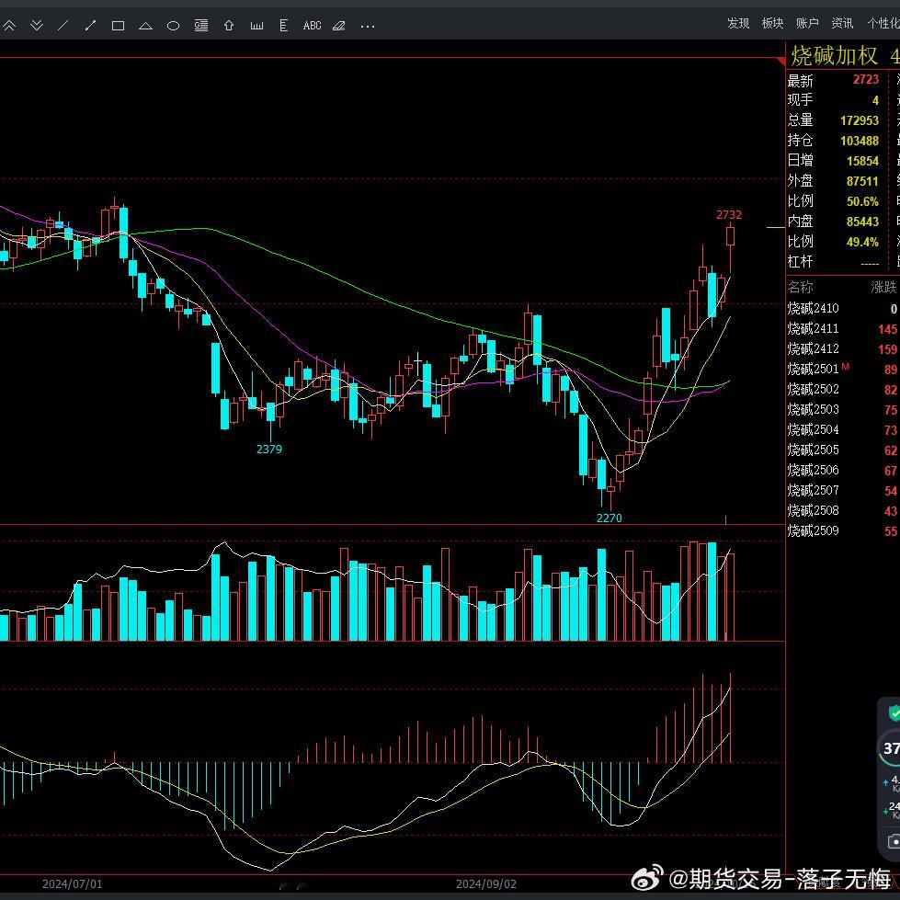Click the 涨跌 column header
The height and width of the screenshot is (900, 900).
(x=884, y=287)
